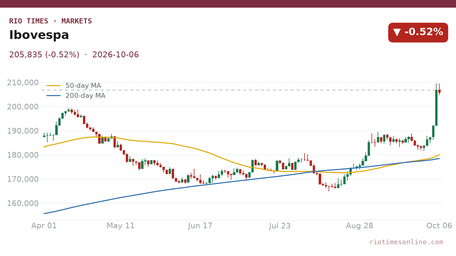
Task: Click the 205,835 (-0.52%) price text
Action: pos(44,55)
